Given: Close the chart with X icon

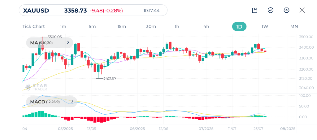Looking at the screenshot, I should 302,10.
